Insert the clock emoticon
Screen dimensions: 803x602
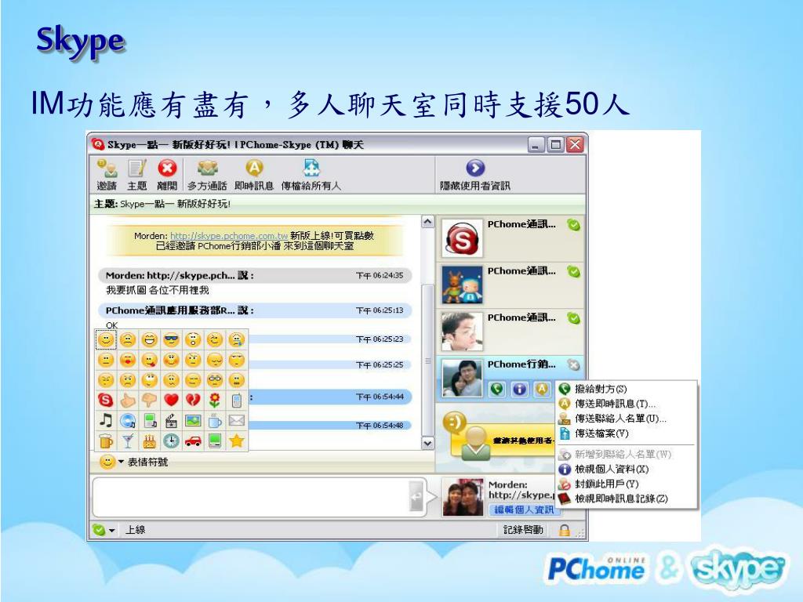click(x=171, y=441)
